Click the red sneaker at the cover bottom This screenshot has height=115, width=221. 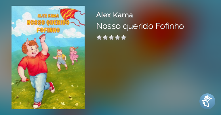click(x=37, y=105)
